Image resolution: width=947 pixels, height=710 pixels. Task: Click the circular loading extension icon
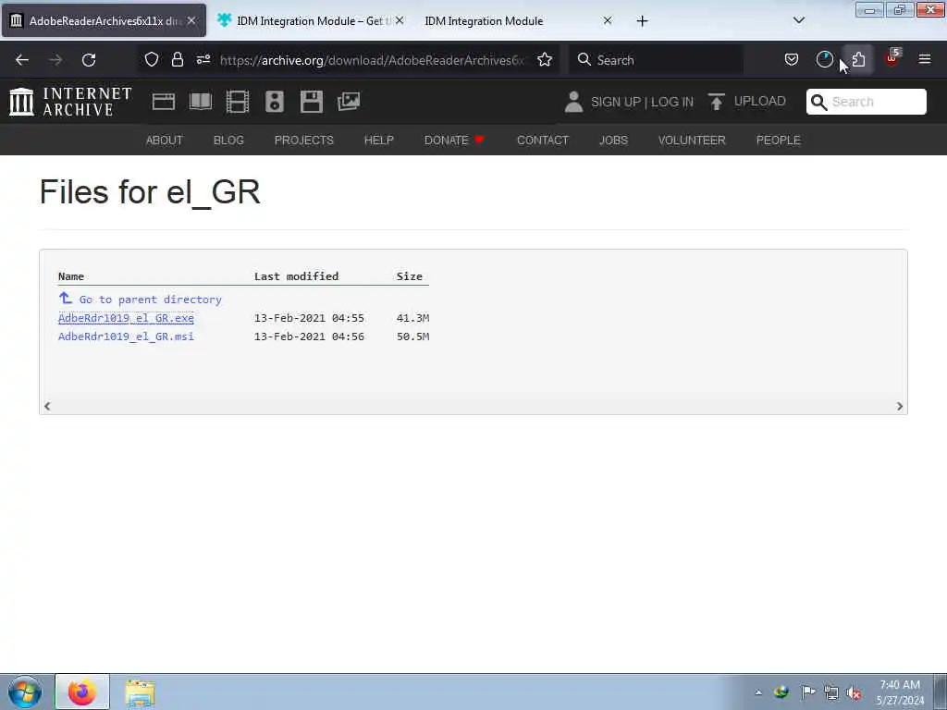coord(824,59)
